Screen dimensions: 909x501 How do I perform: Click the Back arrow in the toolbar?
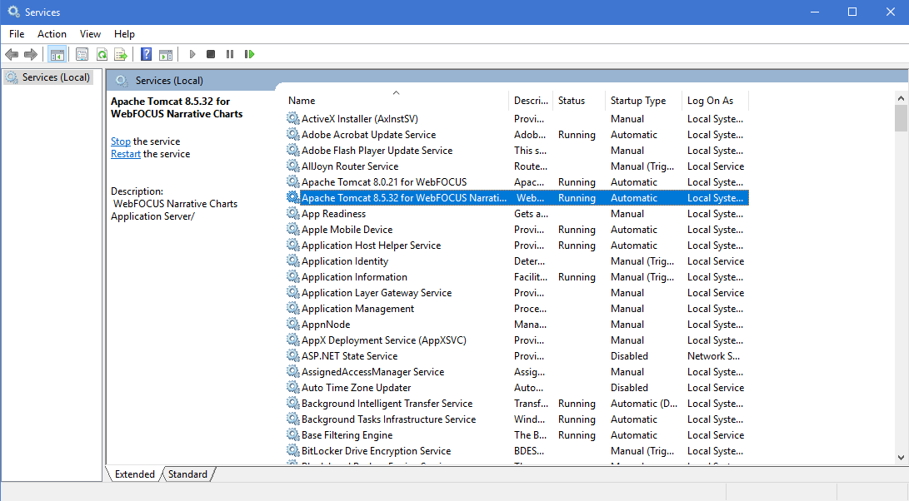tap(12, 54)
